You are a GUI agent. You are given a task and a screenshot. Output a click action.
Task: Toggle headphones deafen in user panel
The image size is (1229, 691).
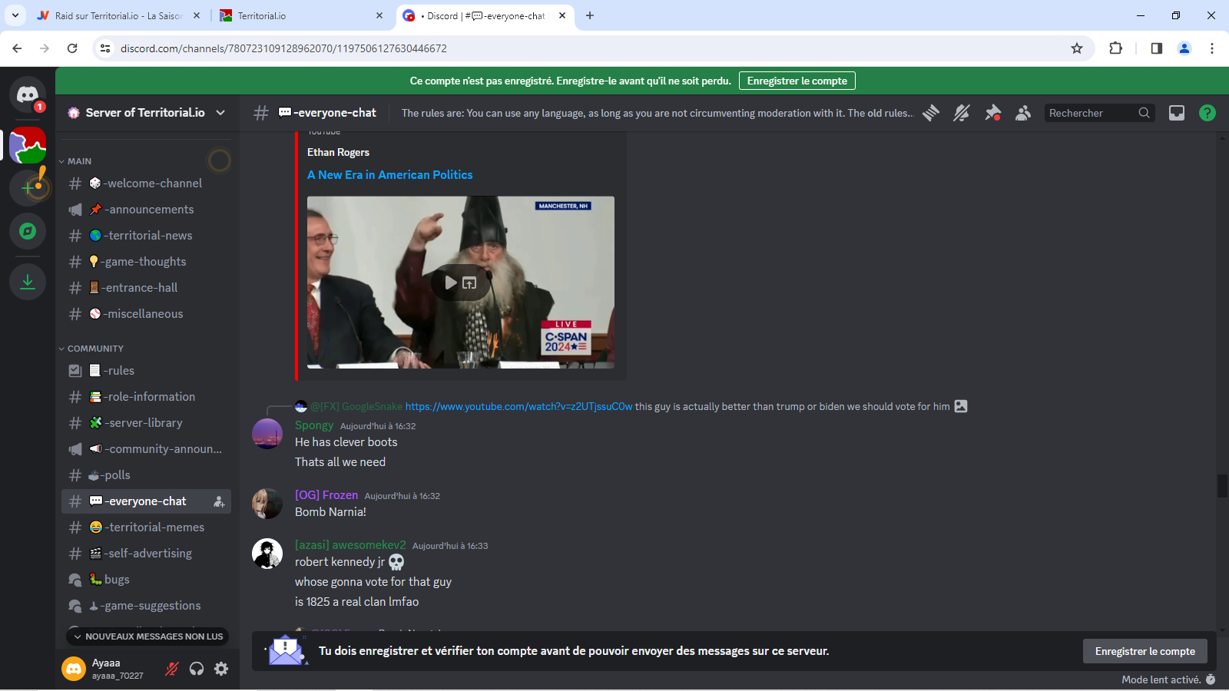click(197, 669)
